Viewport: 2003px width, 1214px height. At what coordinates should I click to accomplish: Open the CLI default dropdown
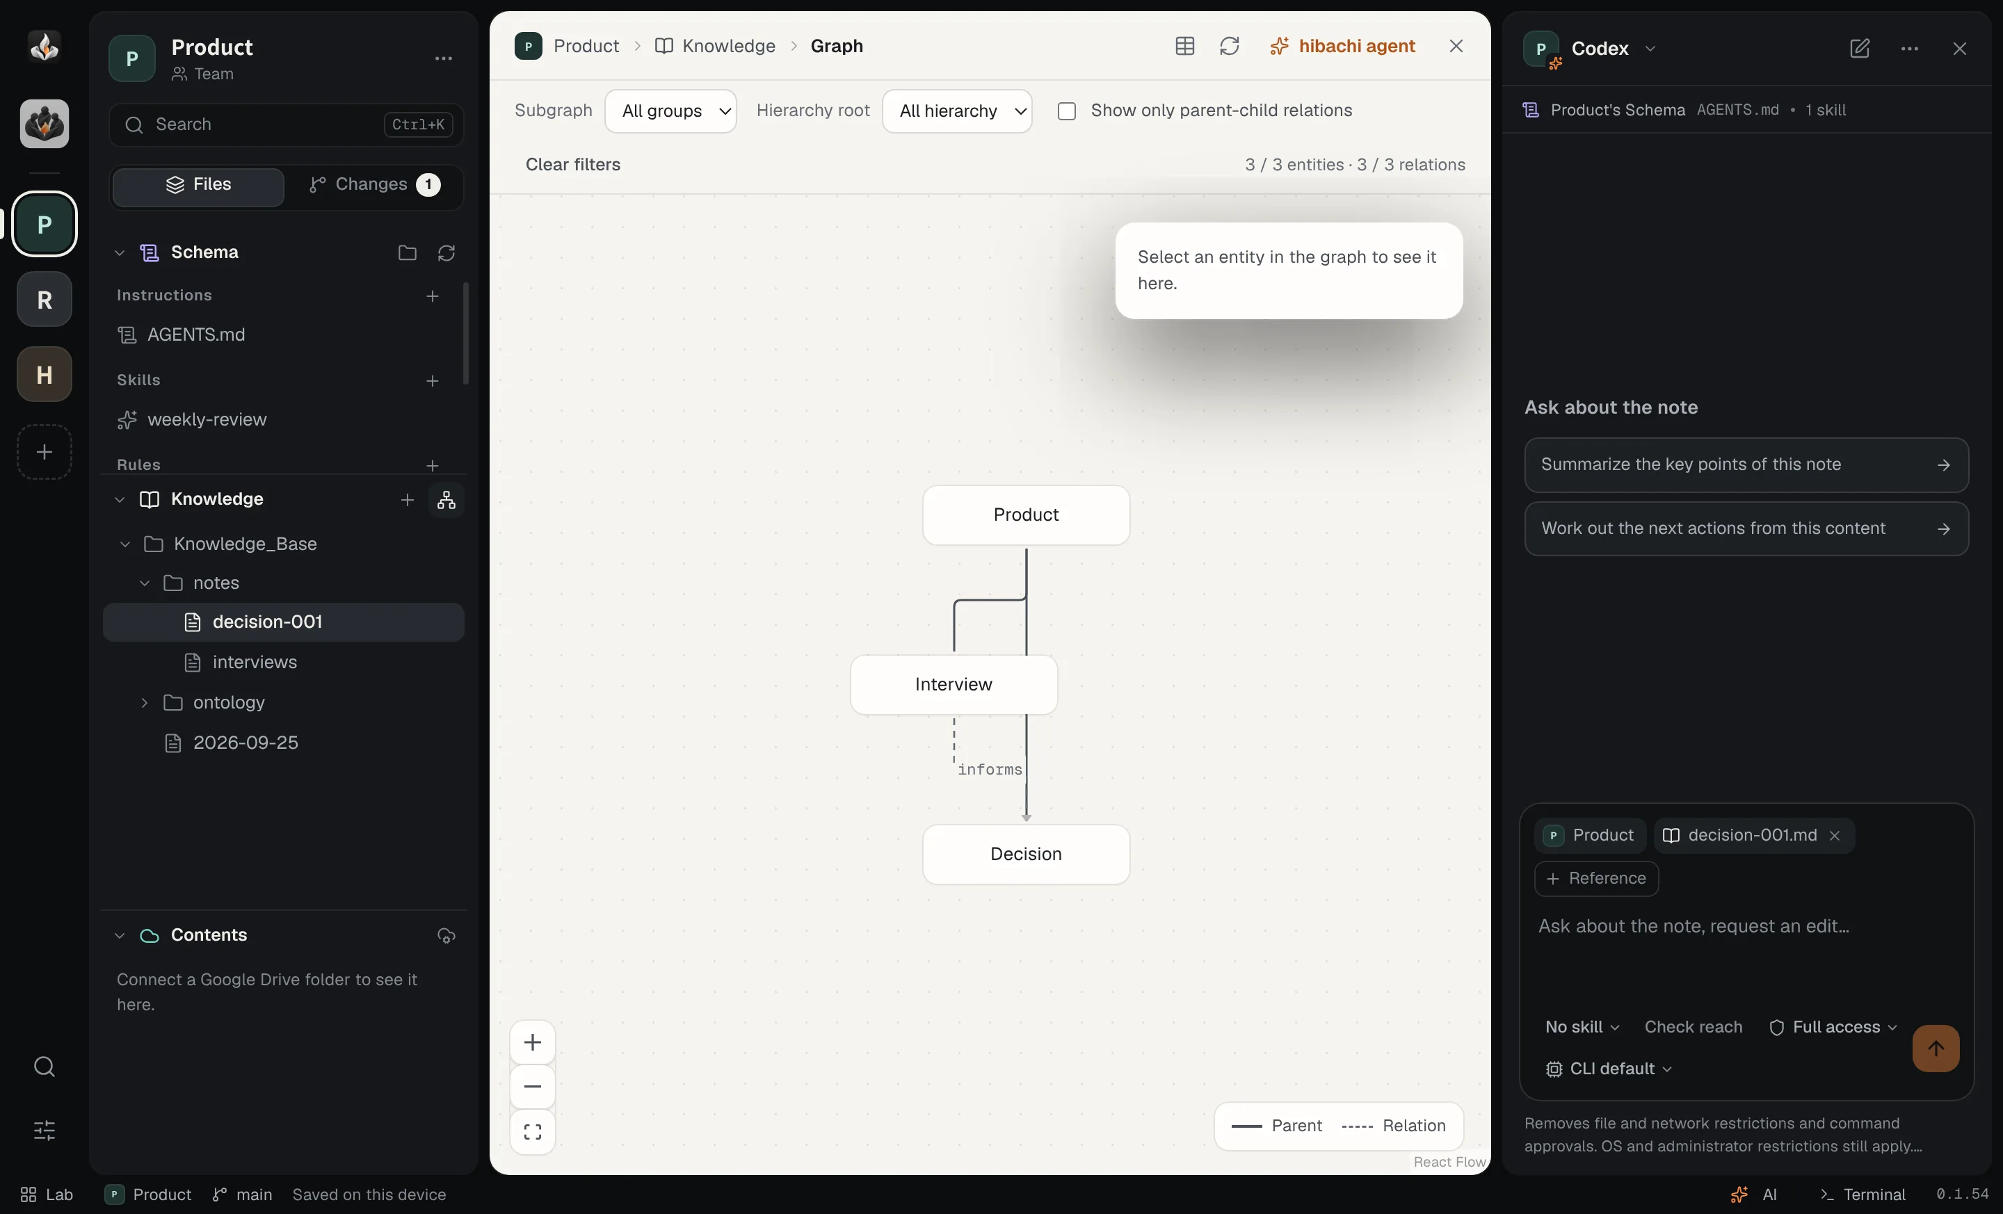[1608, 1069]
